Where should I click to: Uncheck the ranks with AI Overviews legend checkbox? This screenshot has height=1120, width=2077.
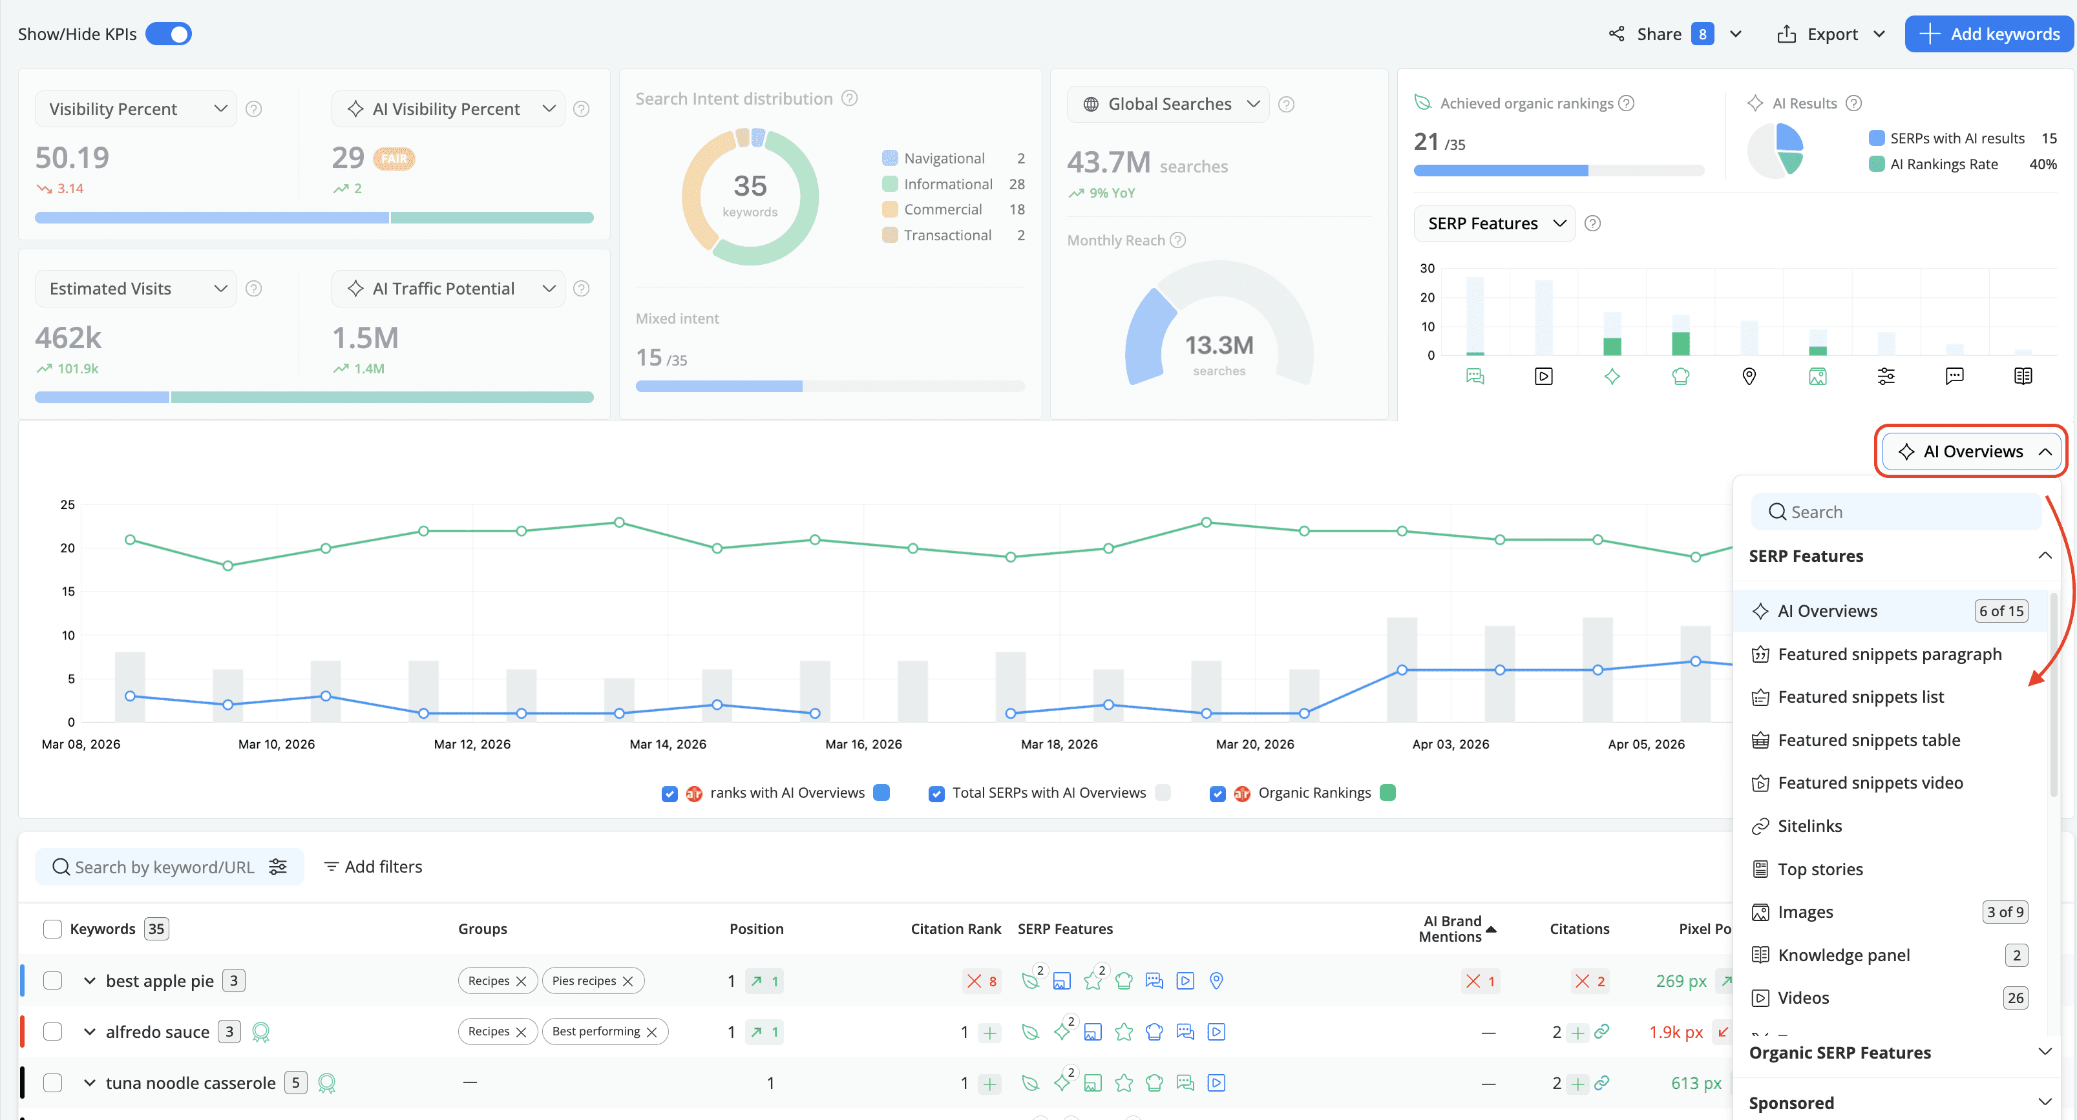click(x=669, y=793)
